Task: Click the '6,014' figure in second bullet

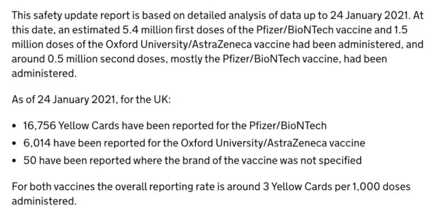Action: 37,143
